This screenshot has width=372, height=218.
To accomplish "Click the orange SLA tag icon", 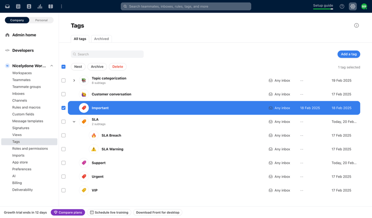I will [x=84, y=122].
